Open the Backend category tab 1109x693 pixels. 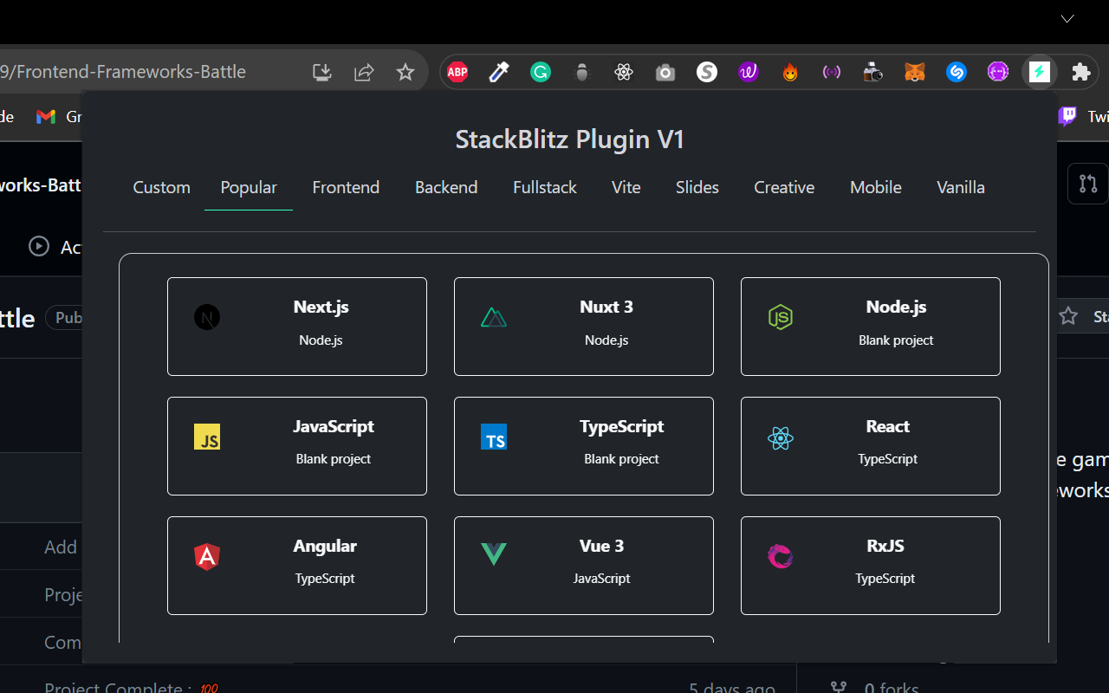coord(446,187)
